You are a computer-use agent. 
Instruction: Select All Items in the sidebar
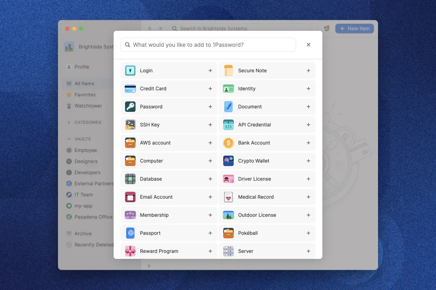(87, 84)
